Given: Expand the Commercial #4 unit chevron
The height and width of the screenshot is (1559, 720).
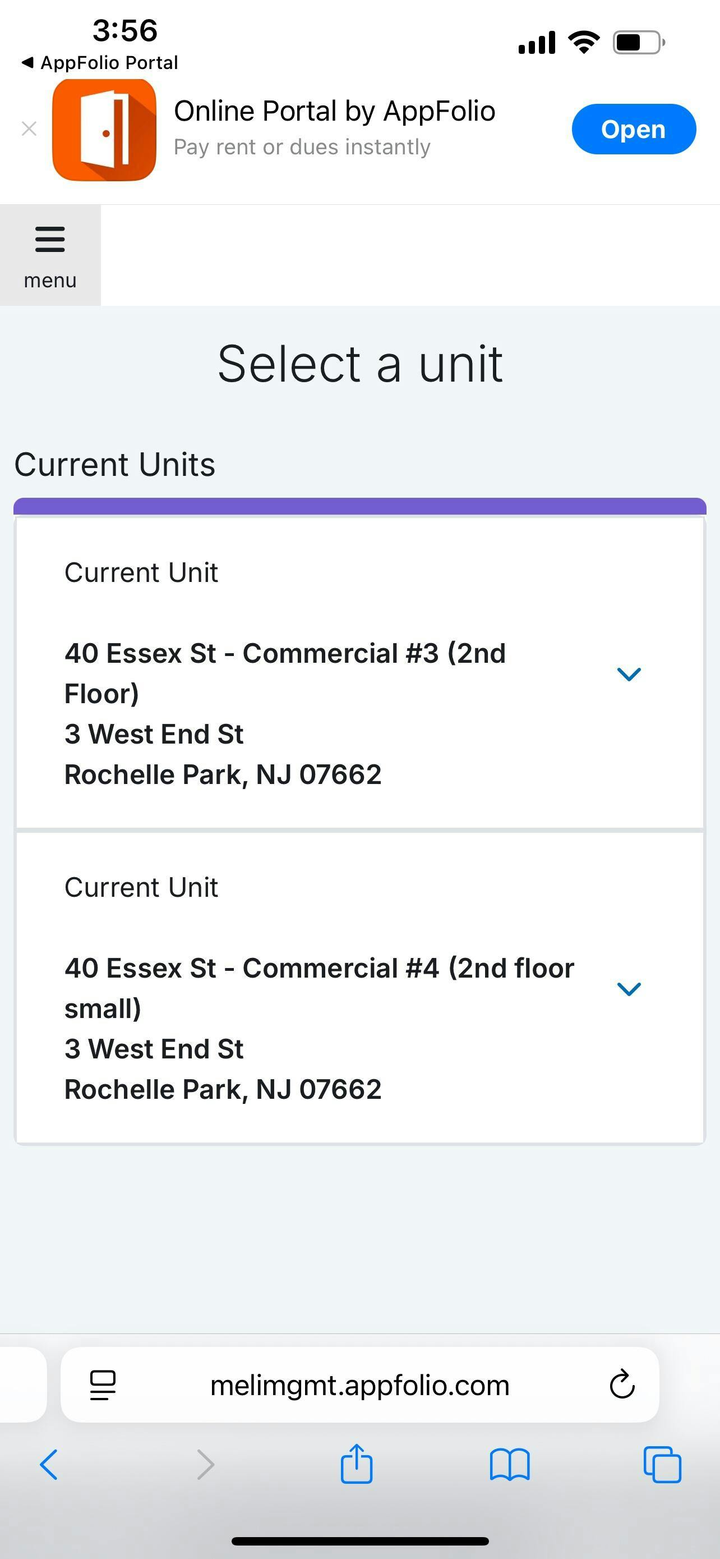Looking at the screenshot, I should click(628, 988).
